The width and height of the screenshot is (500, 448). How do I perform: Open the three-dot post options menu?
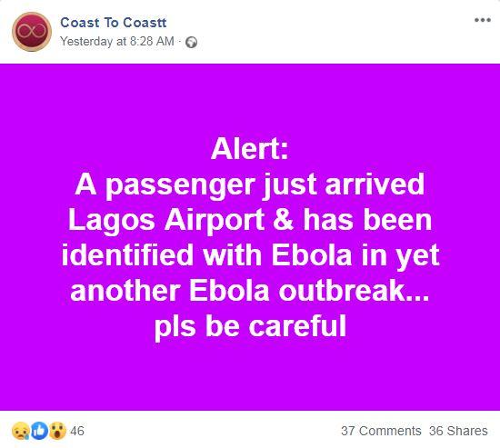point(482,20)
